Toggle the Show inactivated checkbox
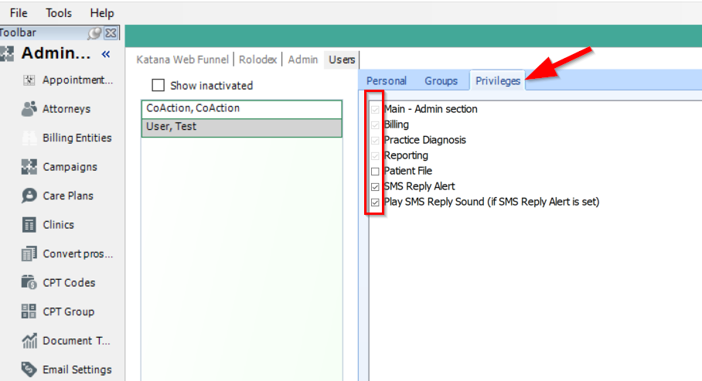This screenshot has height=381, width=702. [158, 85]
